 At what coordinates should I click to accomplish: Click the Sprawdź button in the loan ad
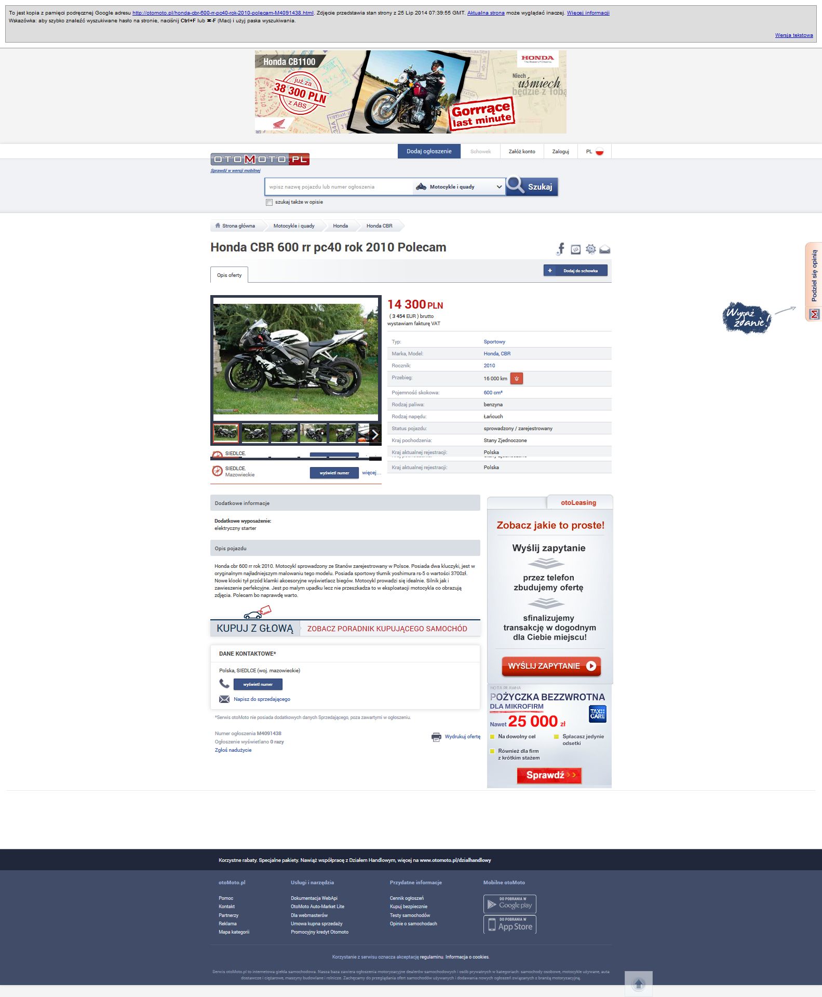pyautogui.click(x=549, y=775)
